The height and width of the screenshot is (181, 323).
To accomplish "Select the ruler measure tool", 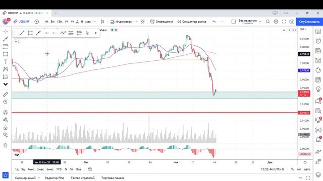I will click(x=6, y=95).
